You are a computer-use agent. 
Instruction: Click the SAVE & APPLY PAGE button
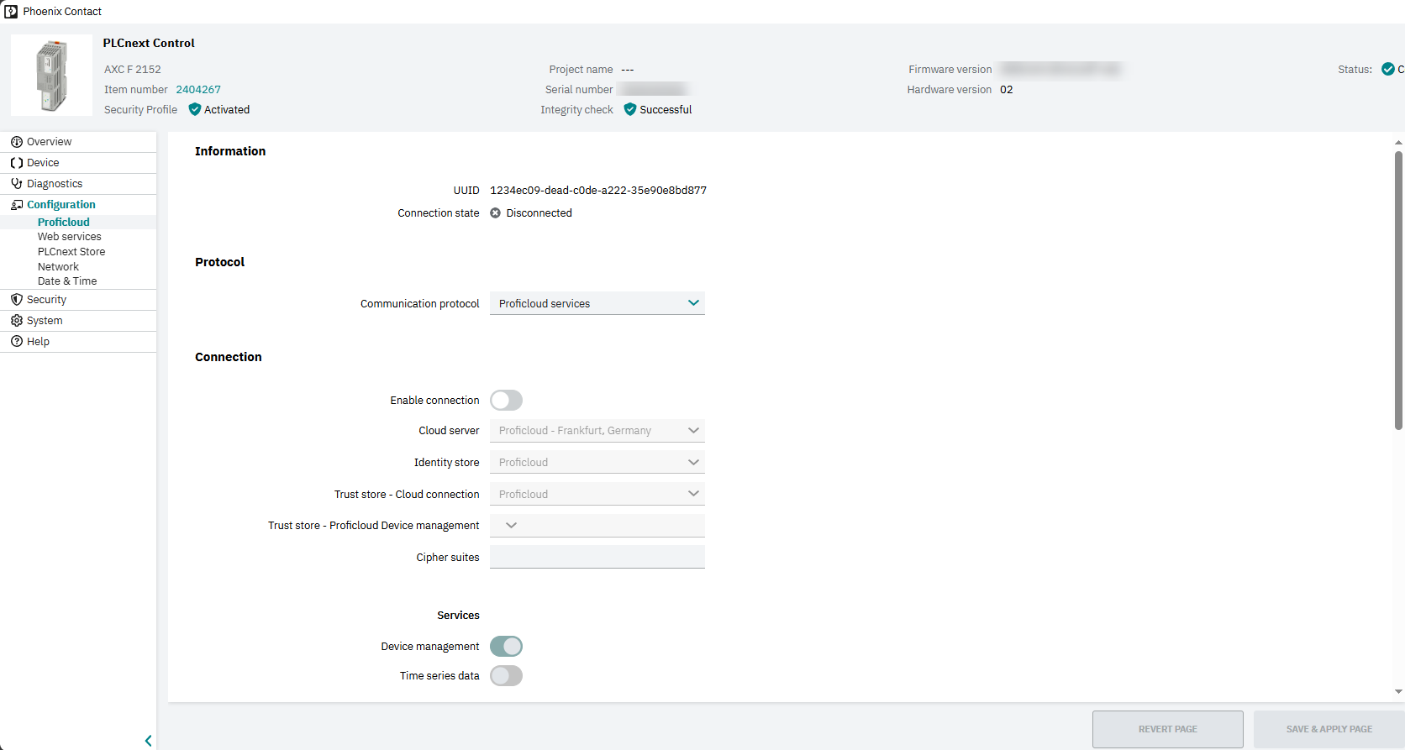pyautogui.click(x=1329, y=729)
